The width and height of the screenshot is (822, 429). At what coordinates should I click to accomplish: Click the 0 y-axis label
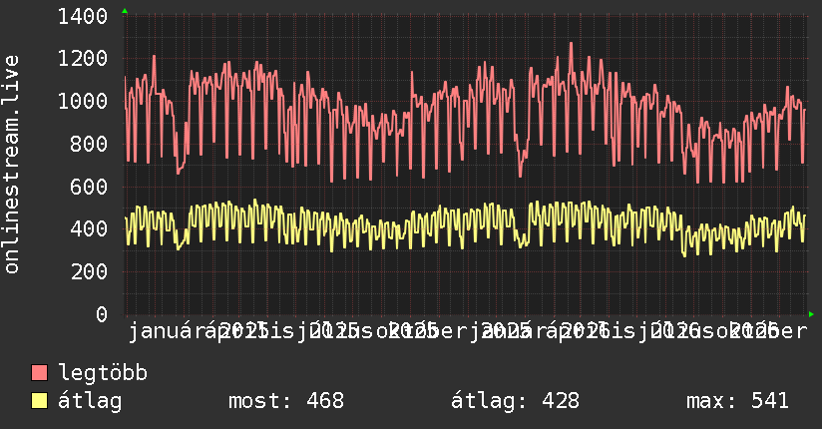coord(102,314)
